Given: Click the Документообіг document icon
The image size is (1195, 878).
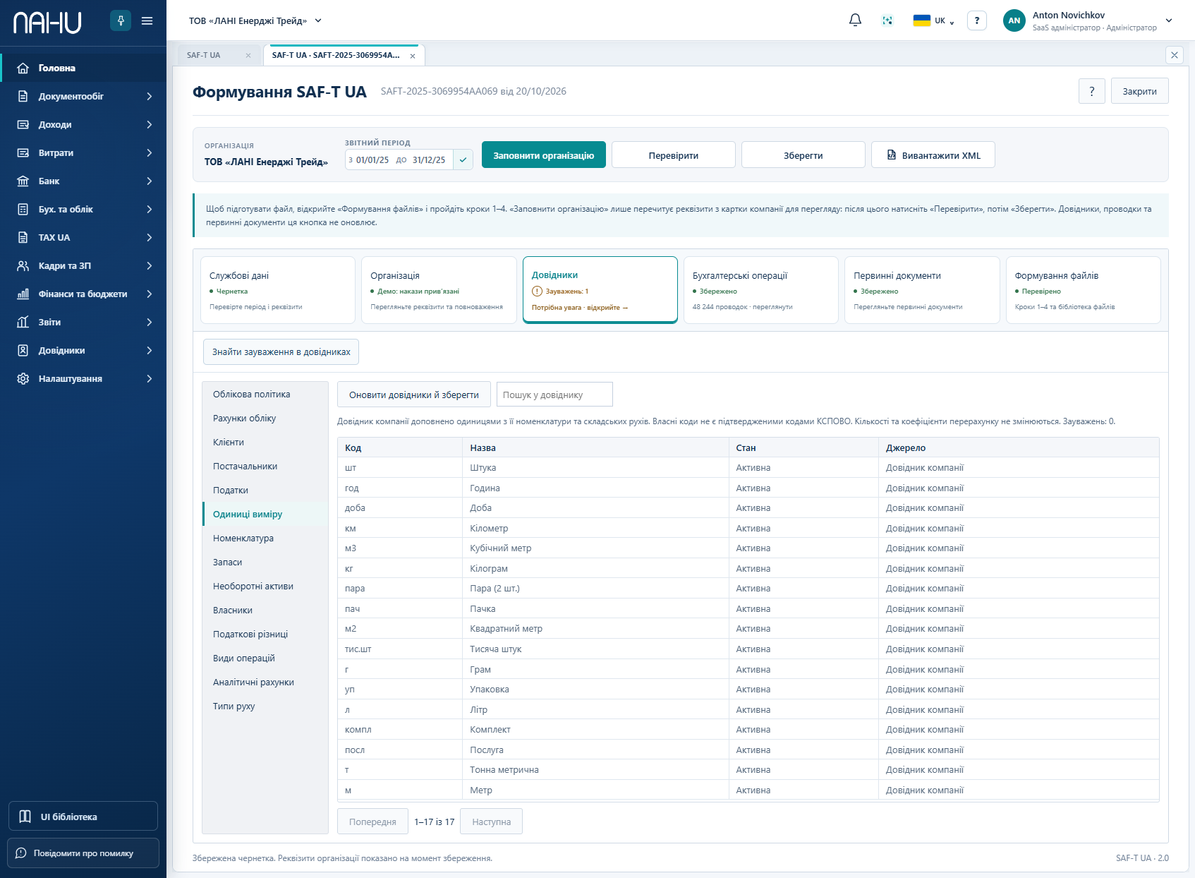Looking at the screenshot, I should [x=23, y=96].
